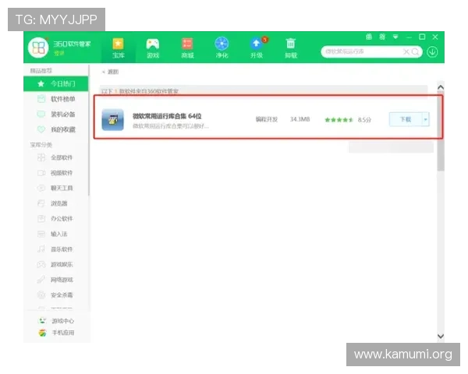Click the 8.5分 score text
The width and height of the screenshot is (468, 374).
(x=364, y=120)
